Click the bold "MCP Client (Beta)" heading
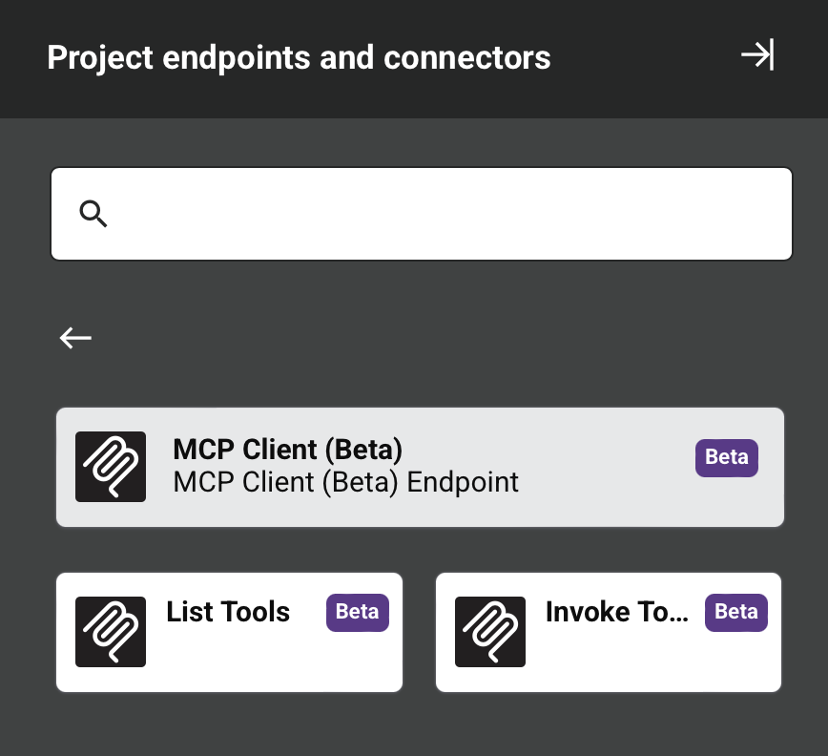The height and width of the screenshot is (756, 828). (x=288, y=450)
